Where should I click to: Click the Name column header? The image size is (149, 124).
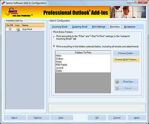point(33,25)
